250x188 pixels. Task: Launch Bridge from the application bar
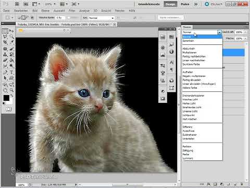(x=17, y=4)
